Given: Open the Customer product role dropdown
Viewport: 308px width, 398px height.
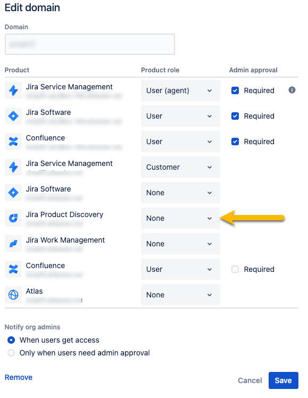Looking at the screenshot, I should click(180, 167).
